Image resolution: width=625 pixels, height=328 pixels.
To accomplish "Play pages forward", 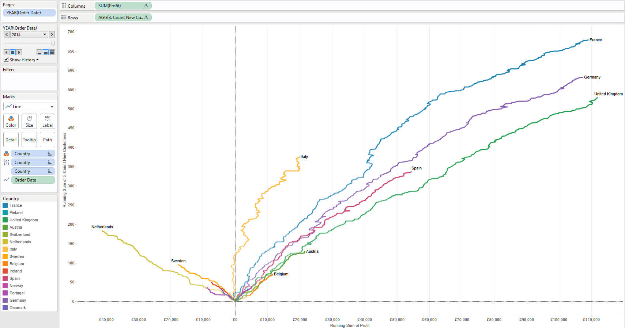I will coord(19,52).
